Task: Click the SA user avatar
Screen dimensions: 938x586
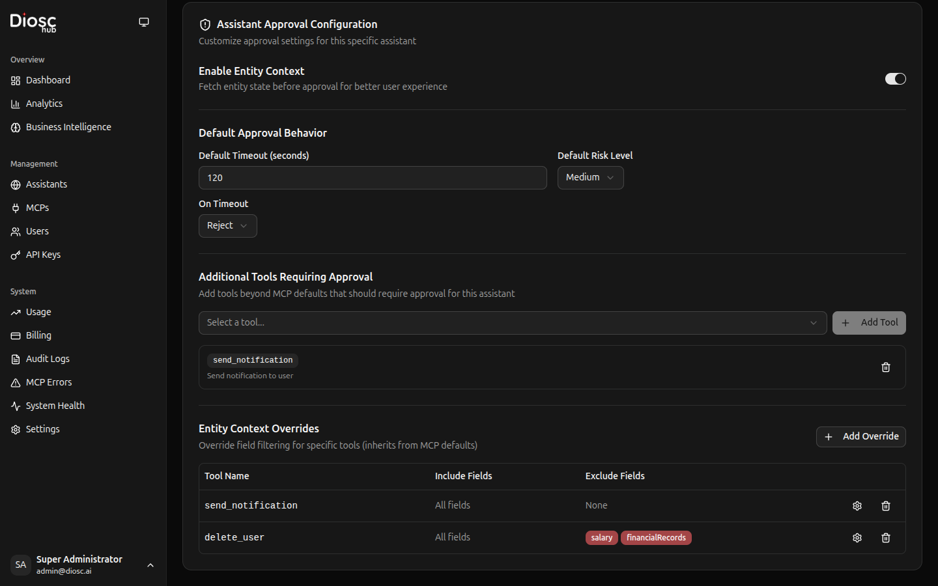Action: [21, 565]
